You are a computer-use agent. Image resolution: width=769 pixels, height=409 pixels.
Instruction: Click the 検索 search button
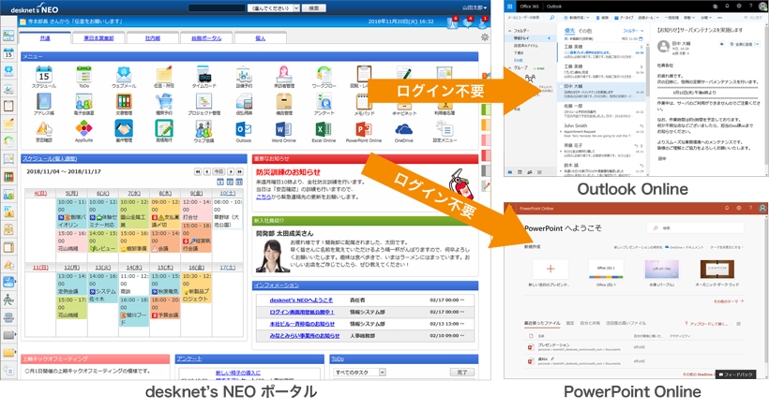pyautogui.click(x=314, y=8)
